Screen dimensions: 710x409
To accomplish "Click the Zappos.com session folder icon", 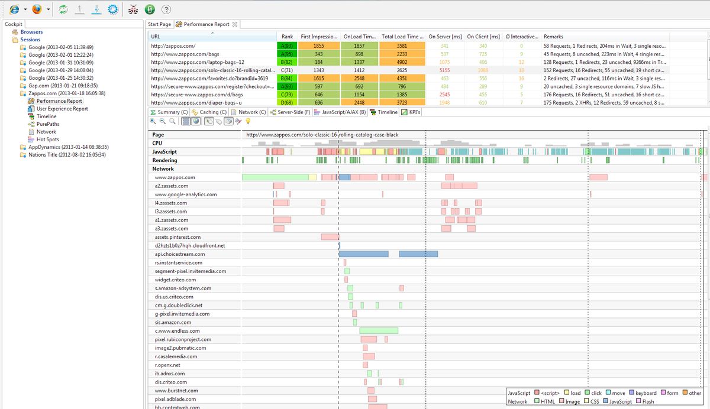I will [x=23, y=93].
